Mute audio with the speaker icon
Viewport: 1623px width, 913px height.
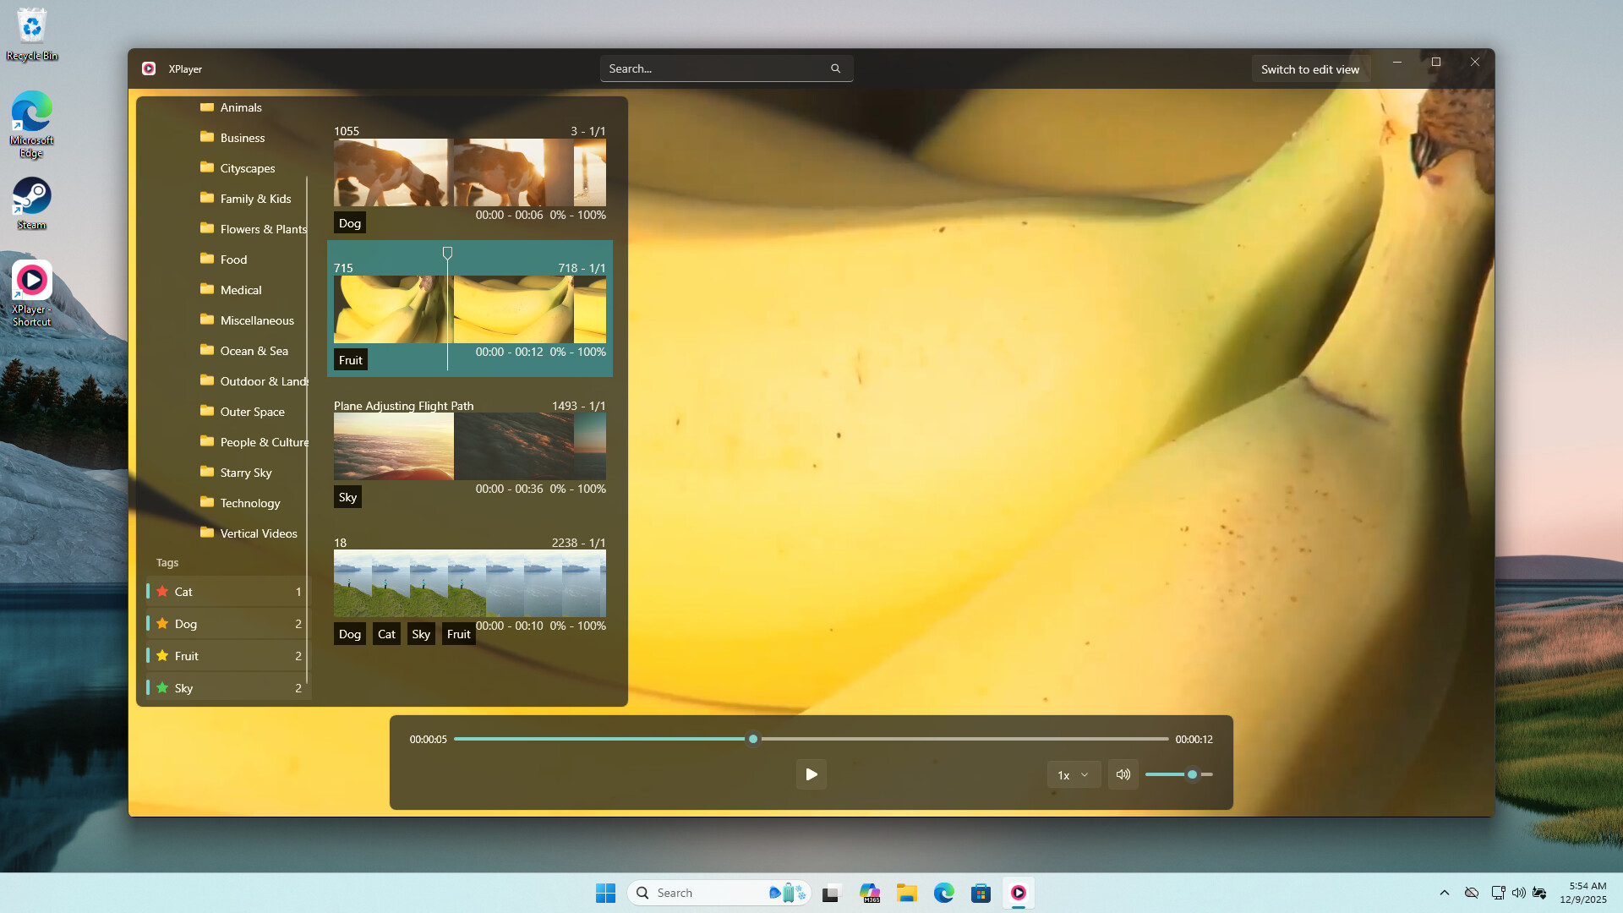pos(1123,774)
